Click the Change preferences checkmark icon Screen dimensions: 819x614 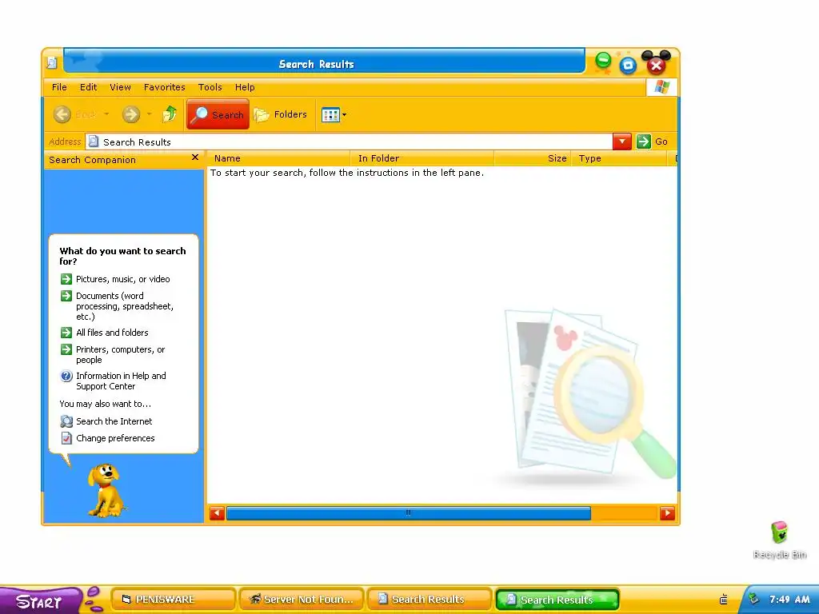[x=66, y=438]
